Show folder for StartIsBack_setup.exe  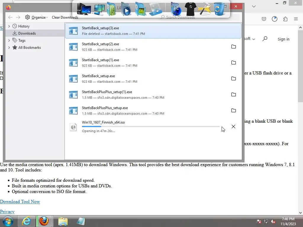coord(233,79)
